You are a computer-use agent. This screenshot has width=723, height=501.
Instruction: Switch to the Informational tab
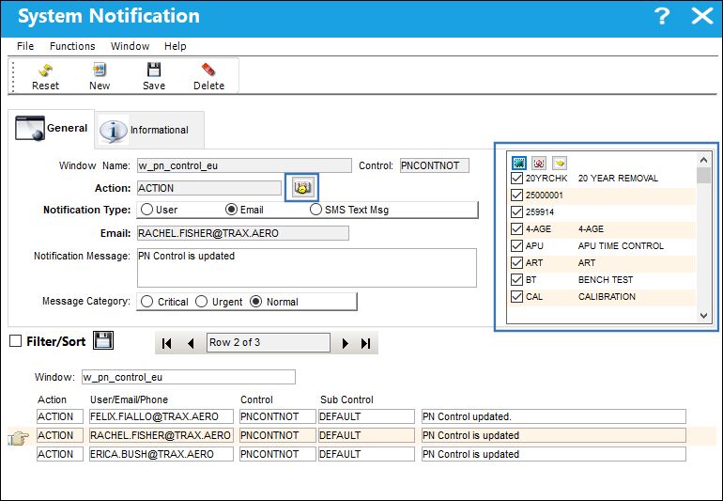(x=150, y=130)
